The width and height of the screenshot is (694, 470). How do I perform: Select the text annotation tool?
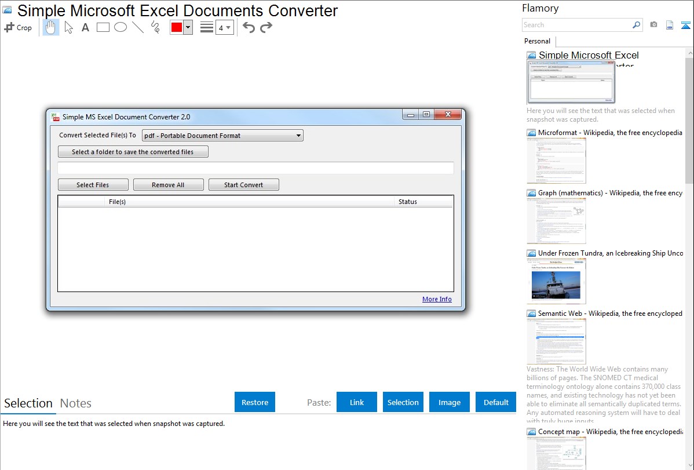pos(85,27)
